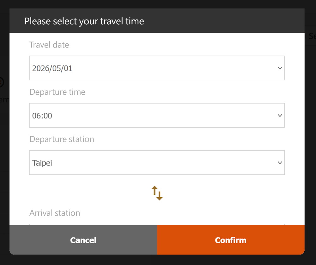
Task: Expand the Departure station dropdown showing Taipei
Action: [157, 163]
